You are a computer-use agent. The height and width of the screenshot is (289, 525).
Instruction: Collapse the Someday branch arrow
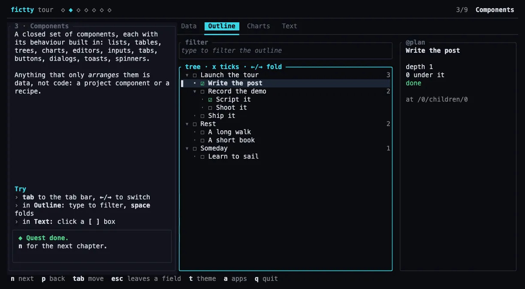pyautogui.click(x=187, y=148)
